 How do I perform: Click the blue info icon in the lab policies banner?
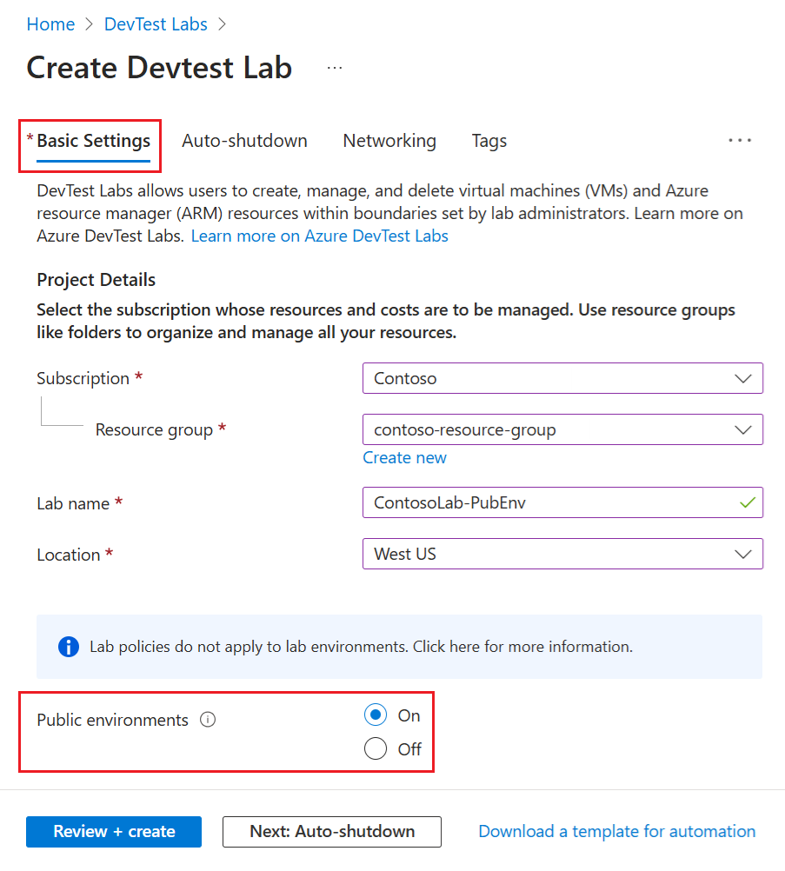tap(69, 647)
